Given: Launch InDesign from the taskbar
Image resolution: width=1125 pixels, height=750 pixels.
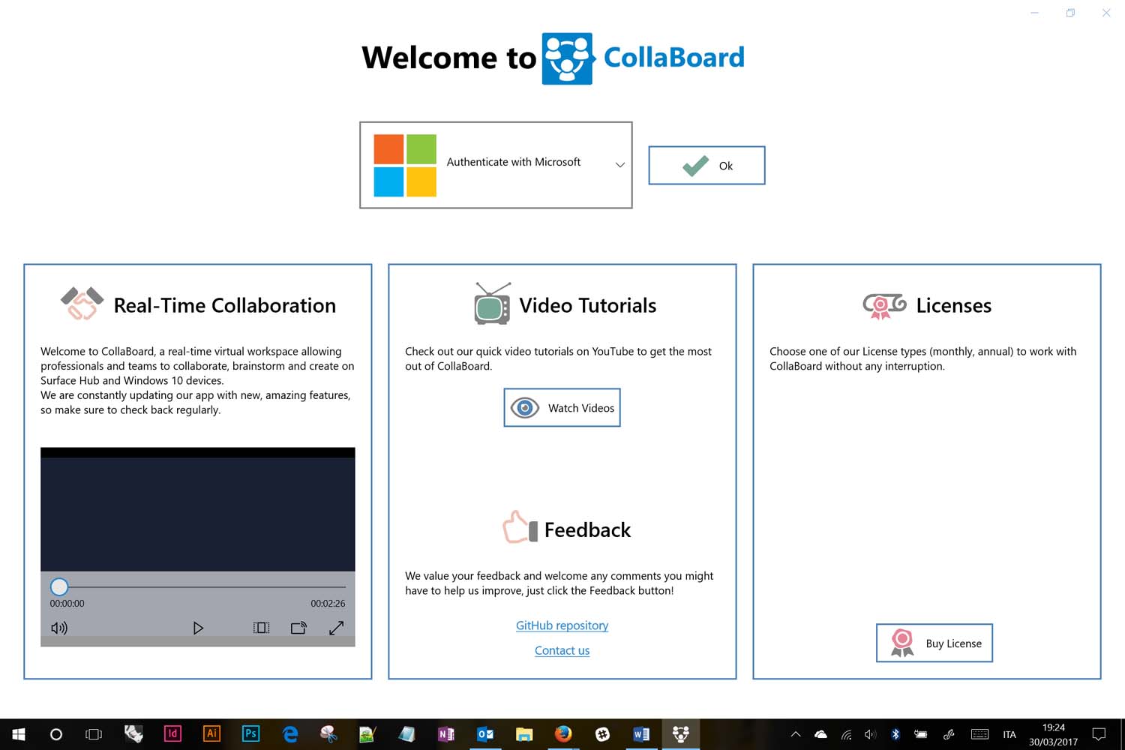Looking at the screenshot, I should tap(172, 733).
